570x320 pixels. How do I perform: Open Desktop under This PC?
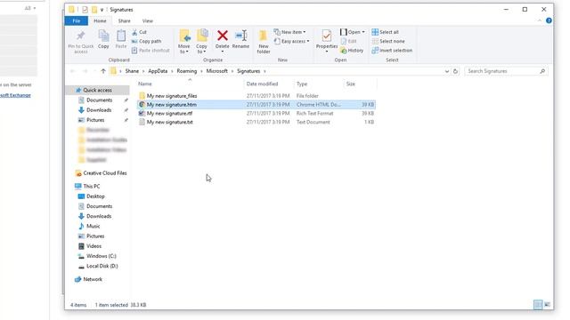pyautogui.click(x=95, y=196)
